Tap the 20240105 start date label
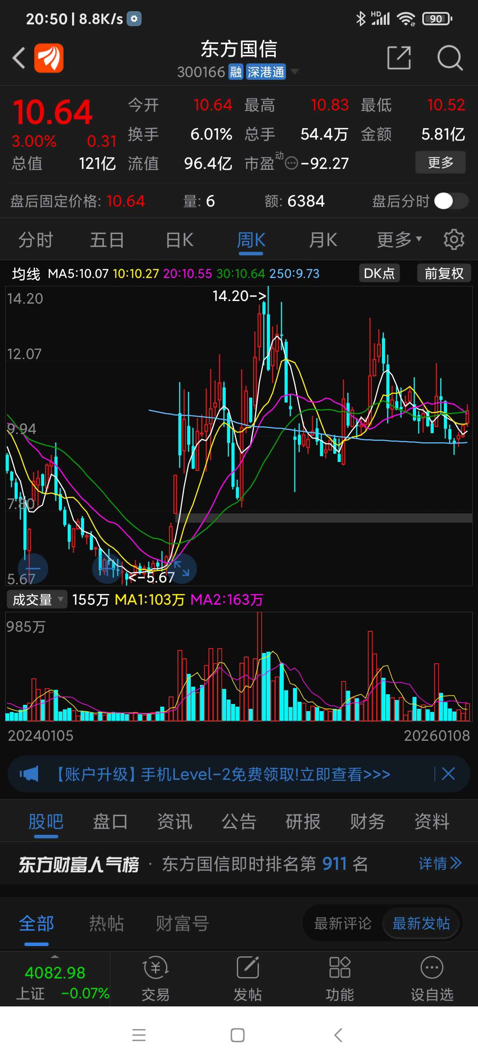The height and width of the screenshot is (1064, 478). coord(40,735)
